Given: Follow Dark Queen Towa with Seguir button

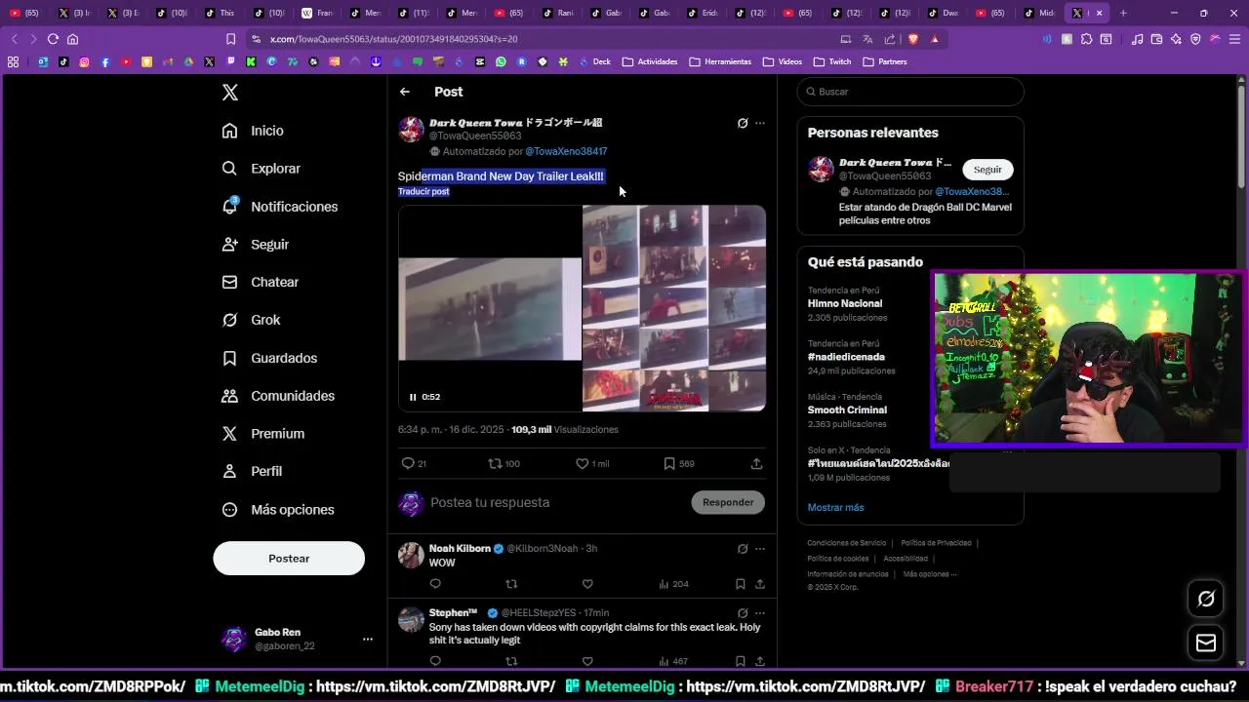Looking at the screenshot, I should tap(987, 170).
